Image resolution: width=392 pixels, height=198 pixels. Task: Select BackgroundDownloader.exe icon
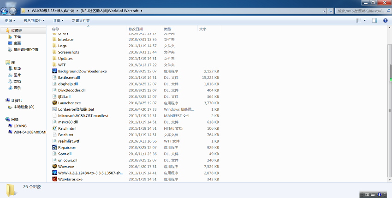[x=54, y=71]
